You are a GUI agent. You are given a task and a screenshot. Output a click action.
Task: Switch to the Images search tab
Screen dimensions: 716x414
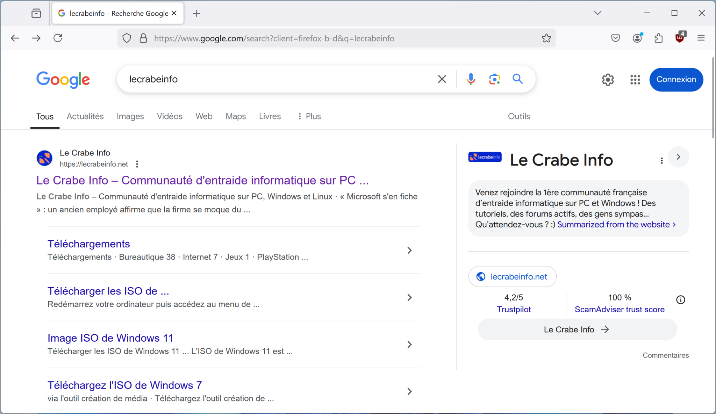[x=130, y=116]
